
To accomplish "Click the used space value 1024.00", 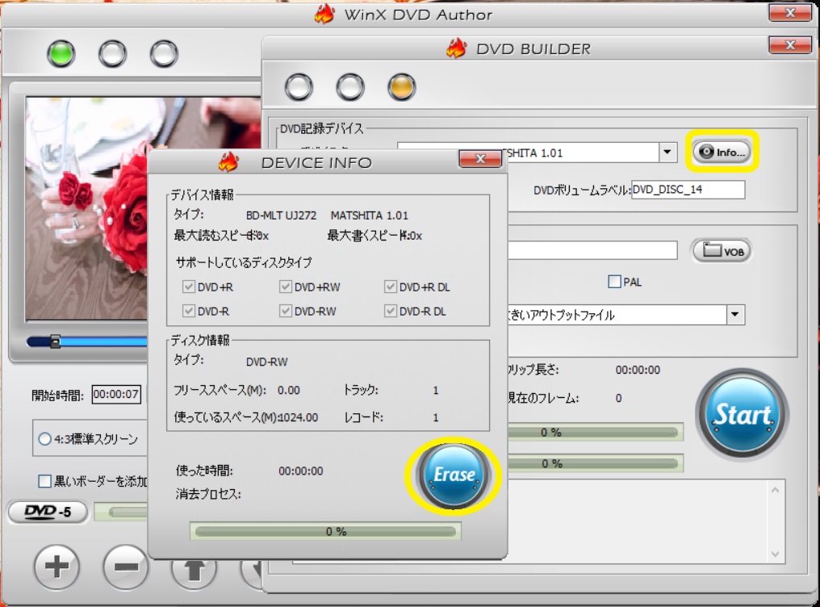I will click(298, 417).
